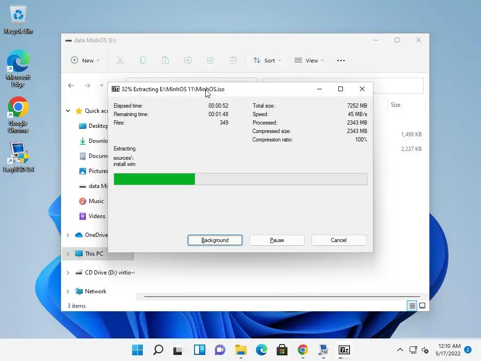Open Widgets from taskbar

[x=199, y=350]
